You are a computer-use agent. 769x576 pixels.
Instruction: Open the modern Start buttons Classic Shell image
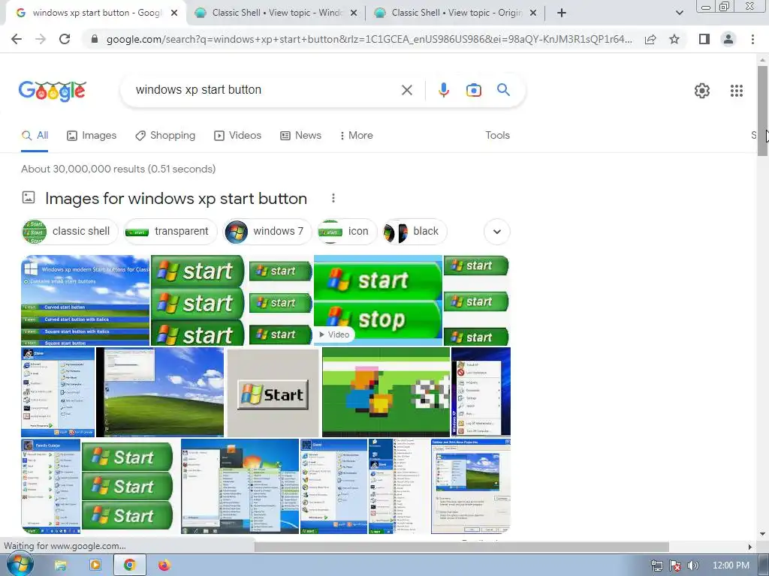click(86, 300)
